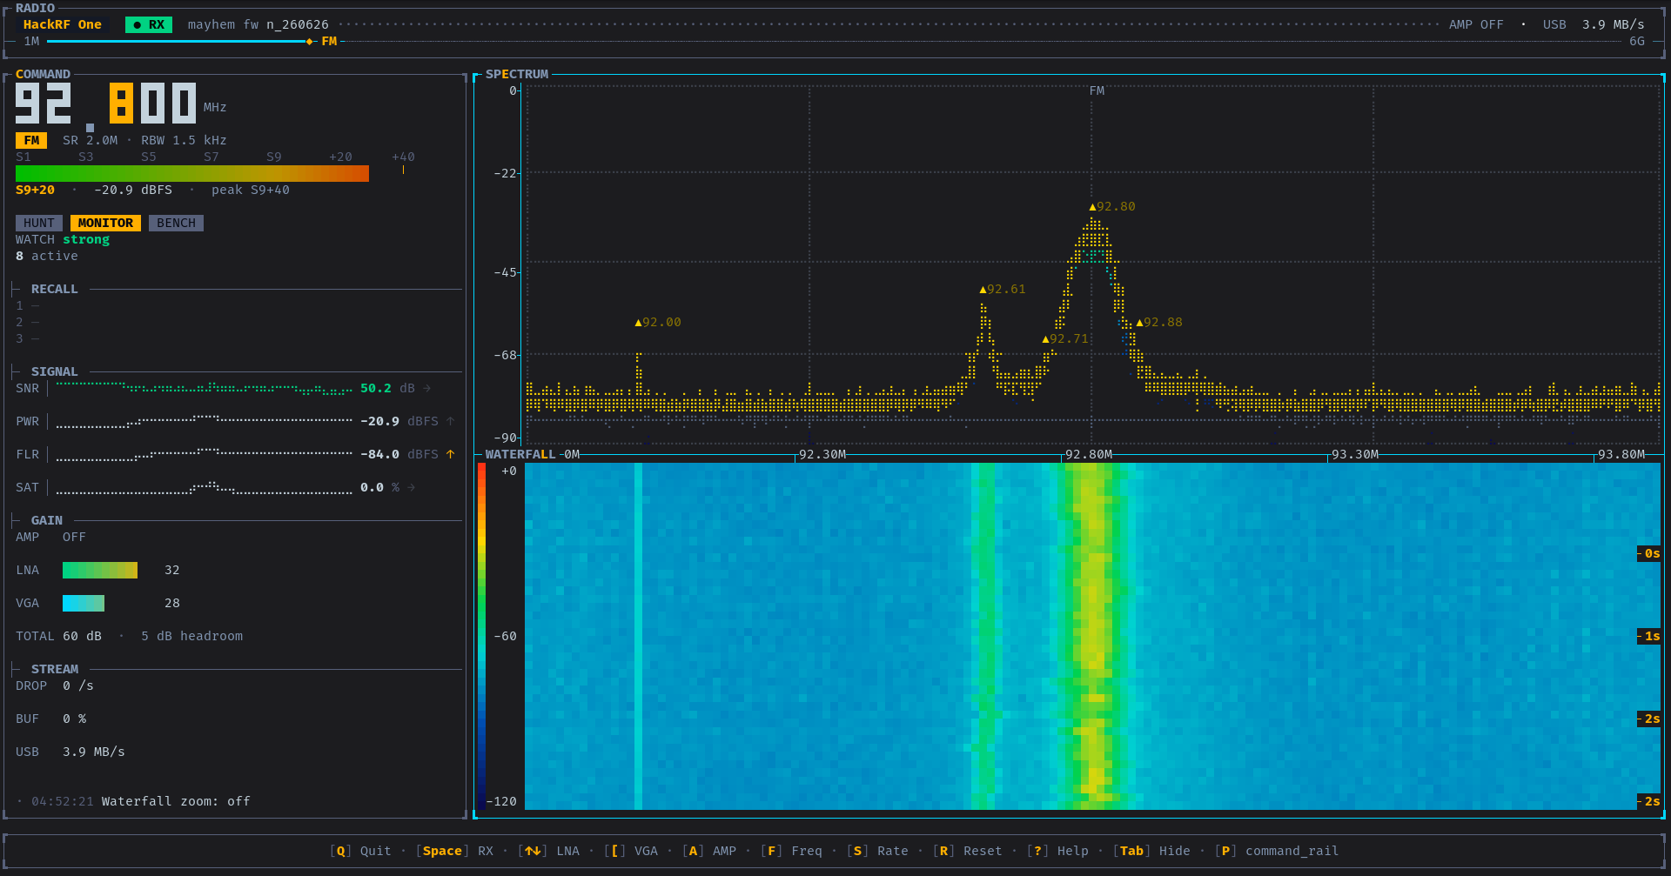Click the VGA gain bar
The width and height of the screenshot is (1671, 876).
pyautogui.click(x=84, y=603)
